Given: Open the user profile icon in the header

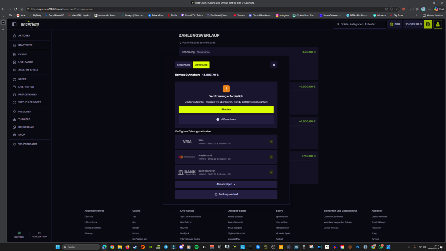Looking at the screenshot, I should pos(438,24).
